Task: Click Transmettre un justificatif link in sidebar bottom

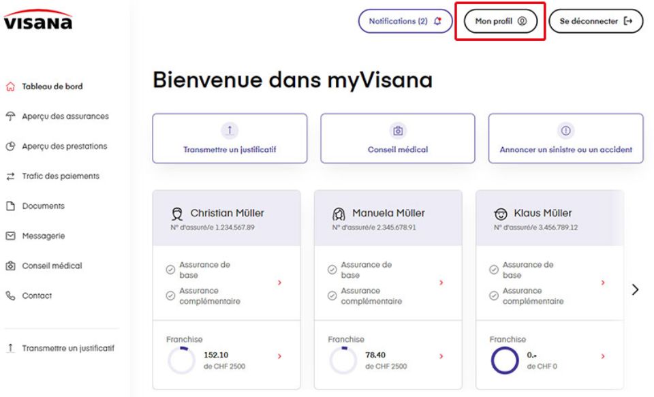Action: tap(68, 348)
